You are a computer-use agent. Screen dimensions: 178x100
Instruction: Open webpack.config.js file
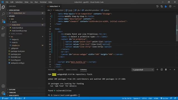coord(18,63)
